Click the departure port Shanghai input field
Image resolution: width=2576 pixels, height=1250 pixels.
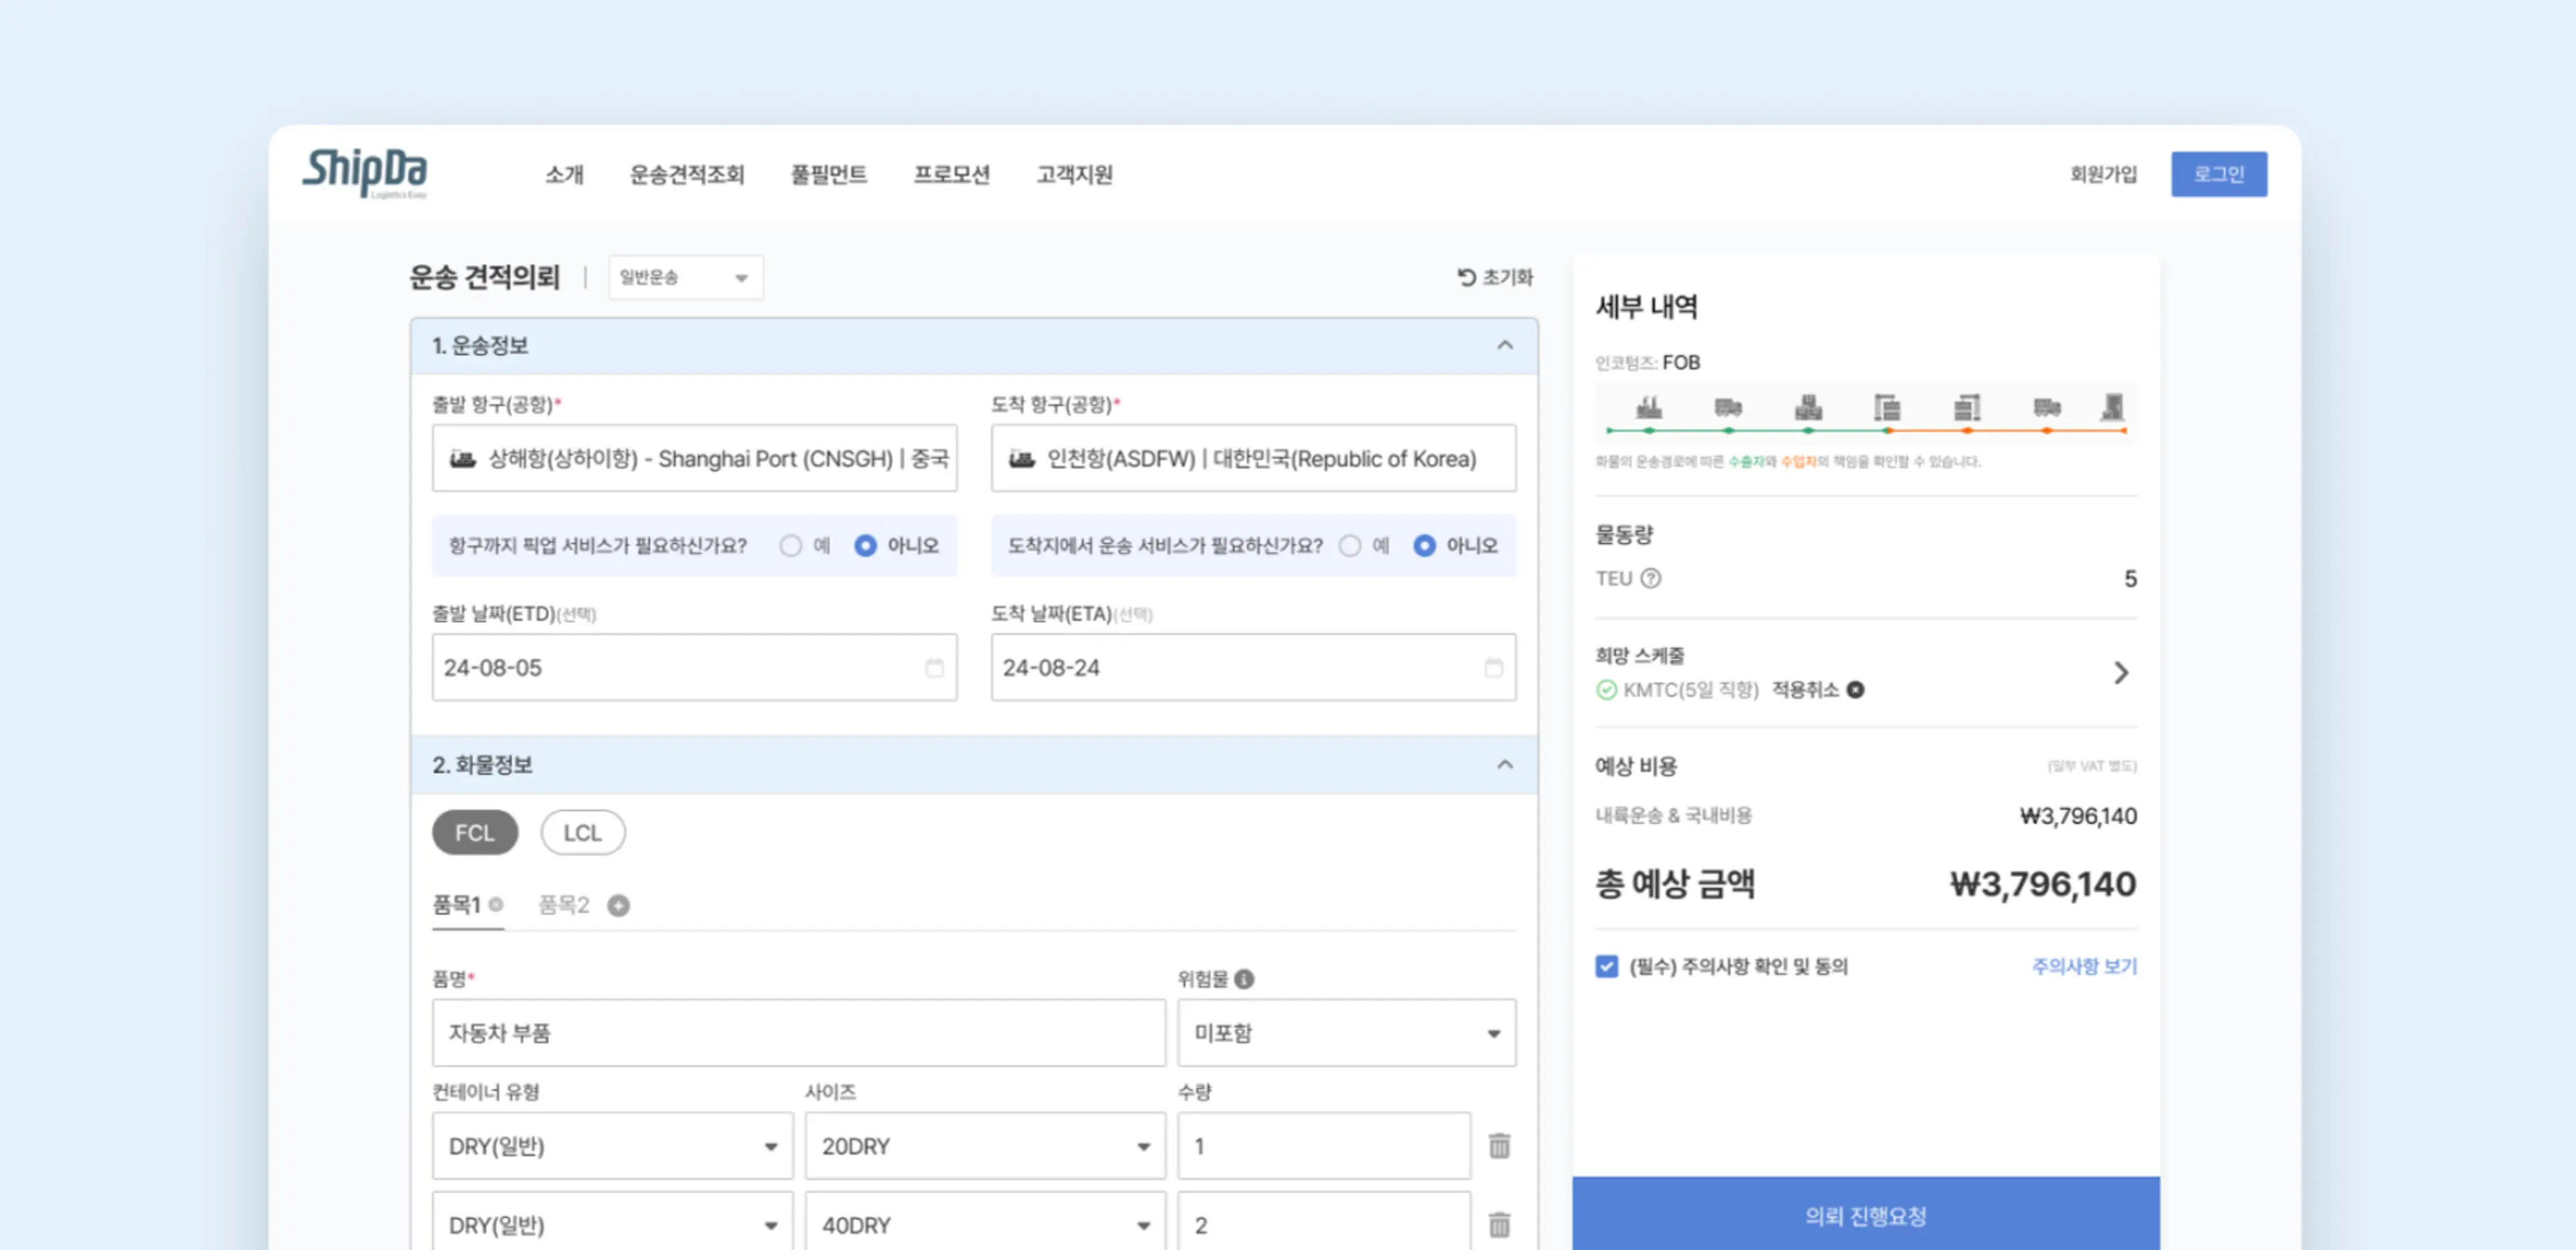[694, 458]
